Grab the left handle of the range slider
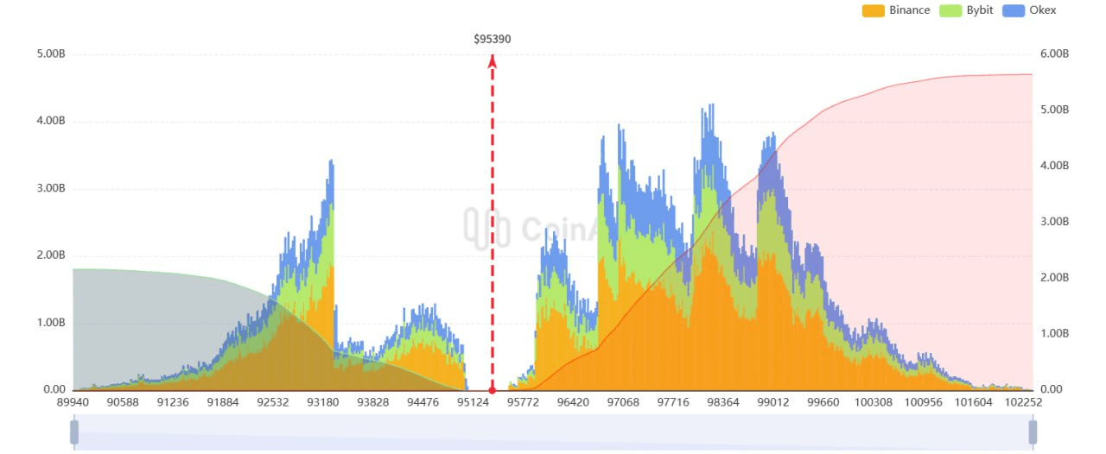 74,432
